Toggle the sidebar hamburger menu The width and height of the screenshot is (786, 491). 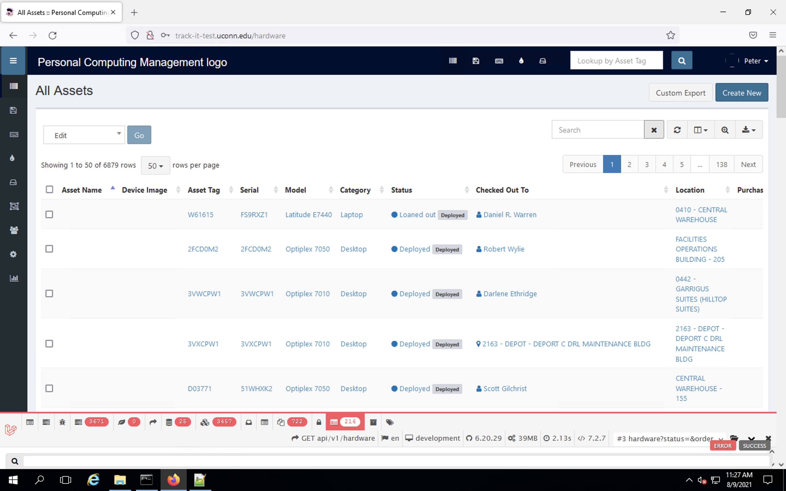[13, 61]
